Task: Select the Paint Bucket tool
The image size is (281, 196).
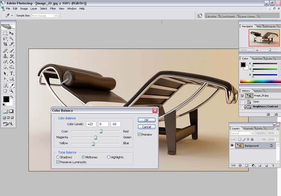Action: tap(12, 61)
